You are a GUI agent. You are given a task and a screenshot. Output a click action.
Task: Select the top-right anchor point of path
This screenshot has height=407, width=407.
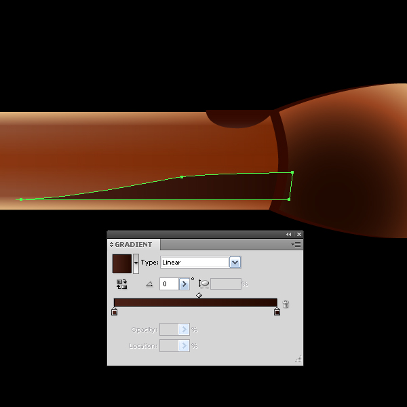292,172
